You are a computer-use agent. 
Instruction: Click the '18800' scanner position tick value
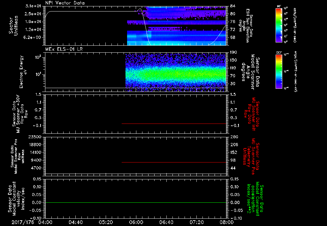(35, 145)
